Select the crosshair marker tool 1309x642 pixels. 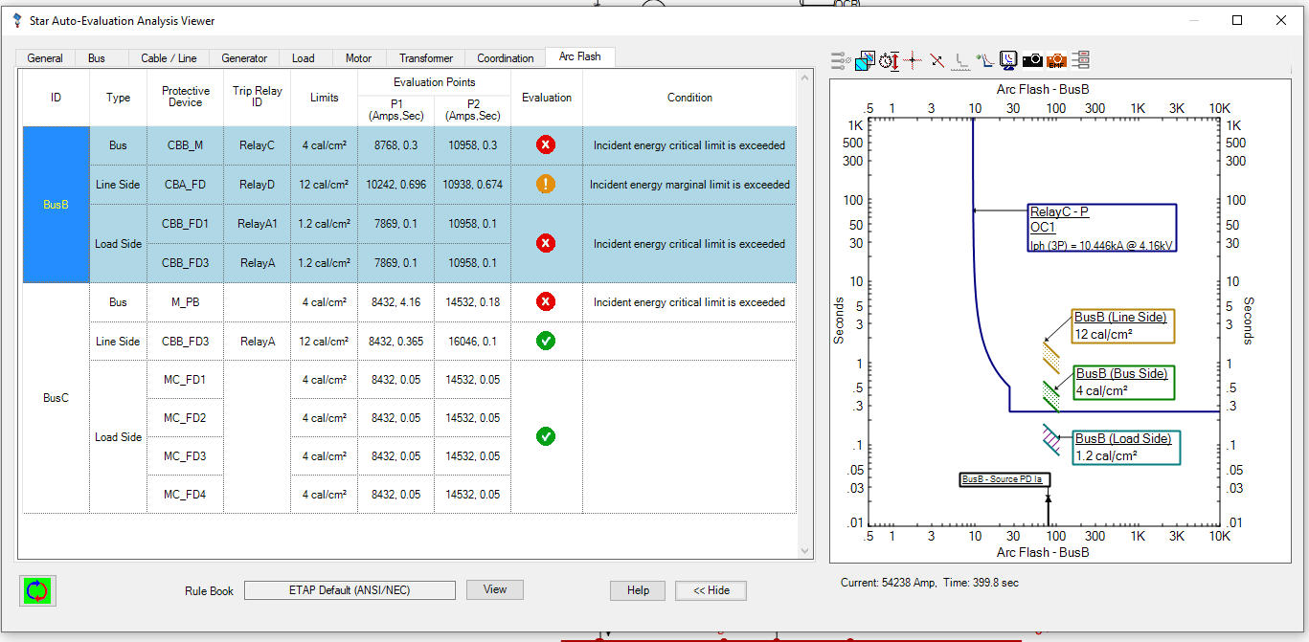coord(912,59)
